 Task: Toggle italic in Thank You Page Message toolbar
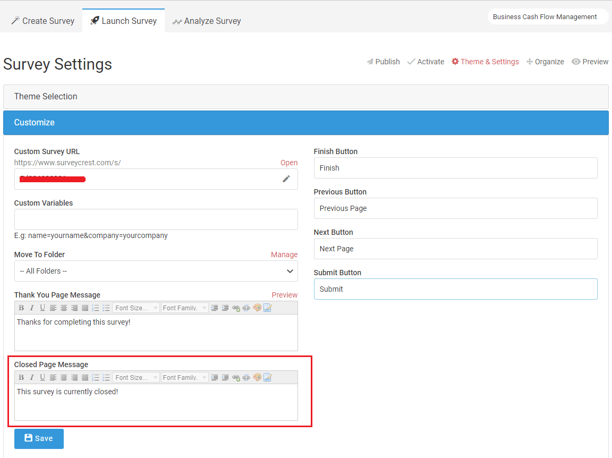(32, 308)
